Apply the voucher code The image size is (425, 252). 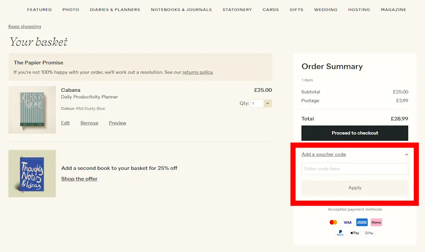coord(354,188)
